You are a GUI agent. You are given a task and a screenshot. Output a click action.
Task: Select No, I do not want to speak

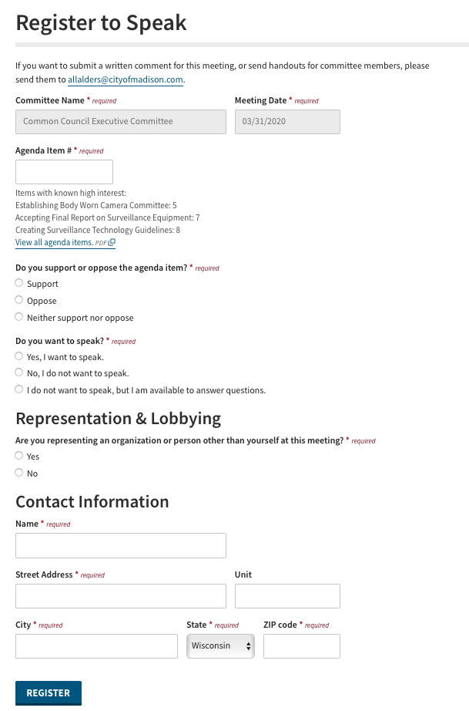18,372
